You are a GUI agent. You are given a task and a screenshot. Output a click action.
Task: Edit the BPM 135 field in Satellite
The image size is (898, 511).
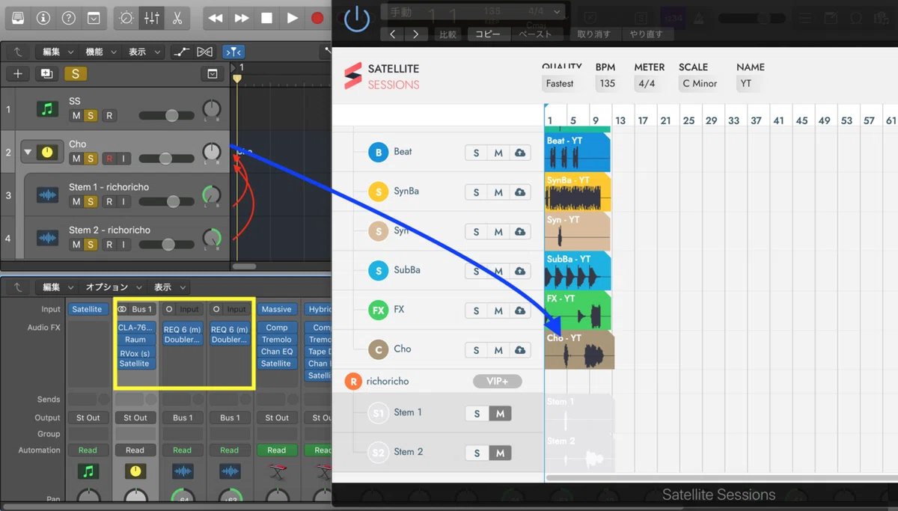pos(608,84)
